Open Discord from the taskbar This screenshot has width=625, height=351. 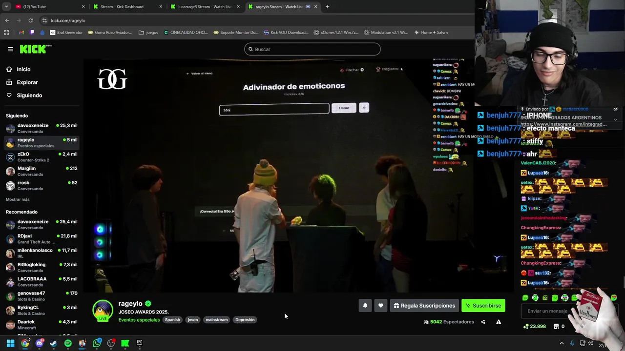40,343
